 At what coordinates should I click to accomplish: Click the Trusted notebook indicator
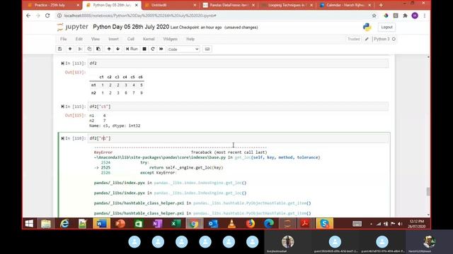coord(354,39)
